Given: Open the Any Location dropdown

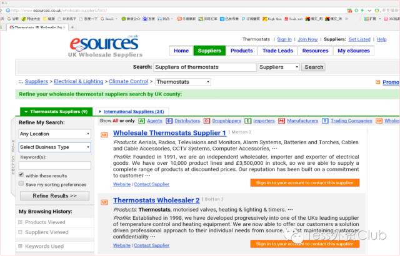Looking at the screenshot, I should pyautogui.click(x=54, y=134).
